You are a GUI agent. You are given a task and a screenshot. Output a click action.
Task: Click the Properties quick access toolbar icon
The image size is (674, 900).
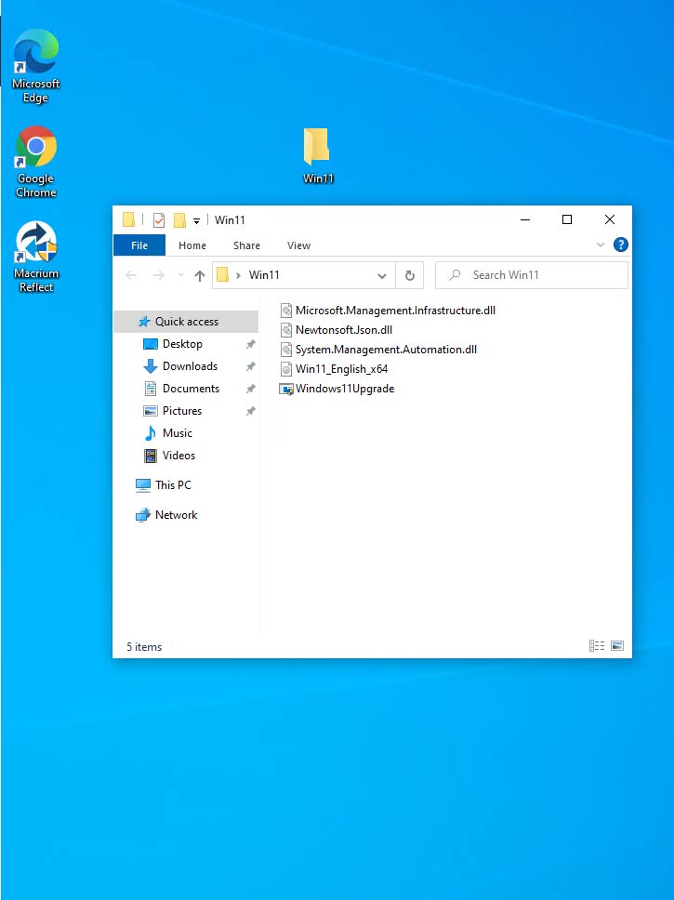pos(159,219)
